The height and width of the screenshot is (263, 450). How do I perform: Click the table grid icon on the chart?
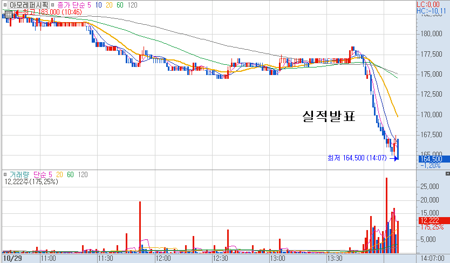8,14
